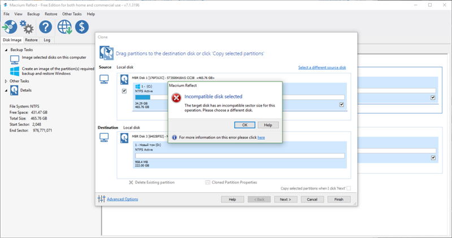Click the End Sector 976,771,071 value
The height and width of the screenshot is (238, 452).
pos(42,130)
